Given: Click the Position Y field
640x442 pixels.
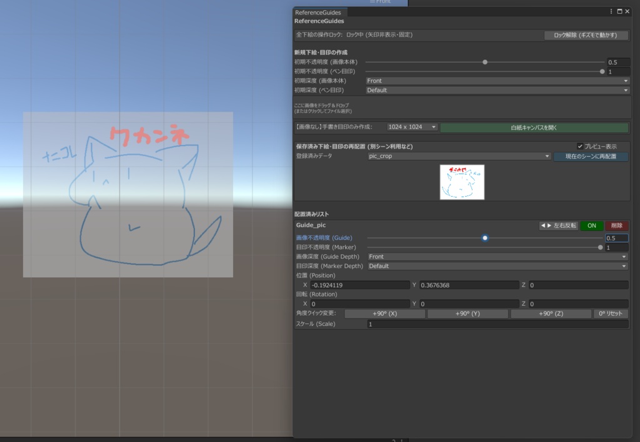Looking at the screenshot, I should tap(469, 285).
